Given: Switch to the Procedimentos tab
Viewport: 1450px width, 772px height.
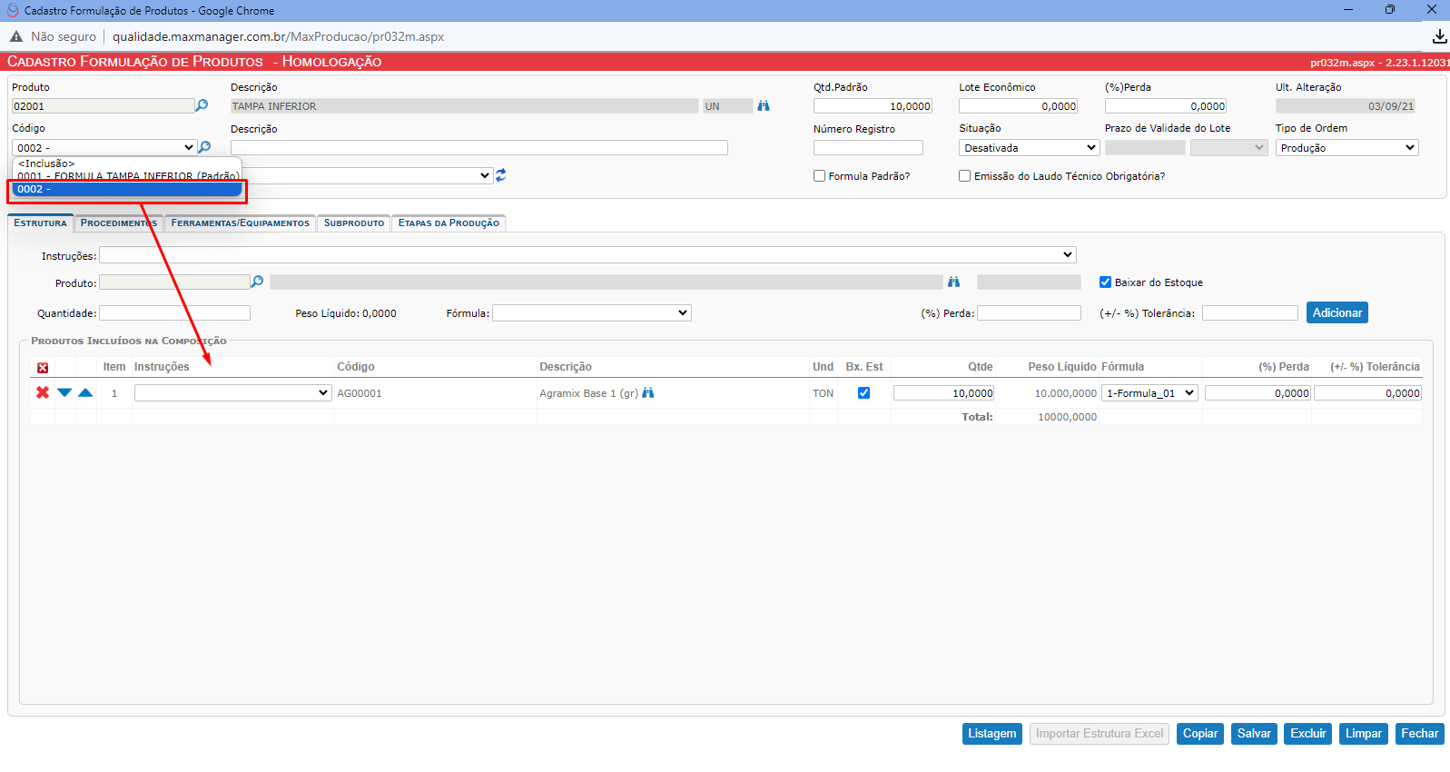Looking at the screenshot, I should 119,223.
